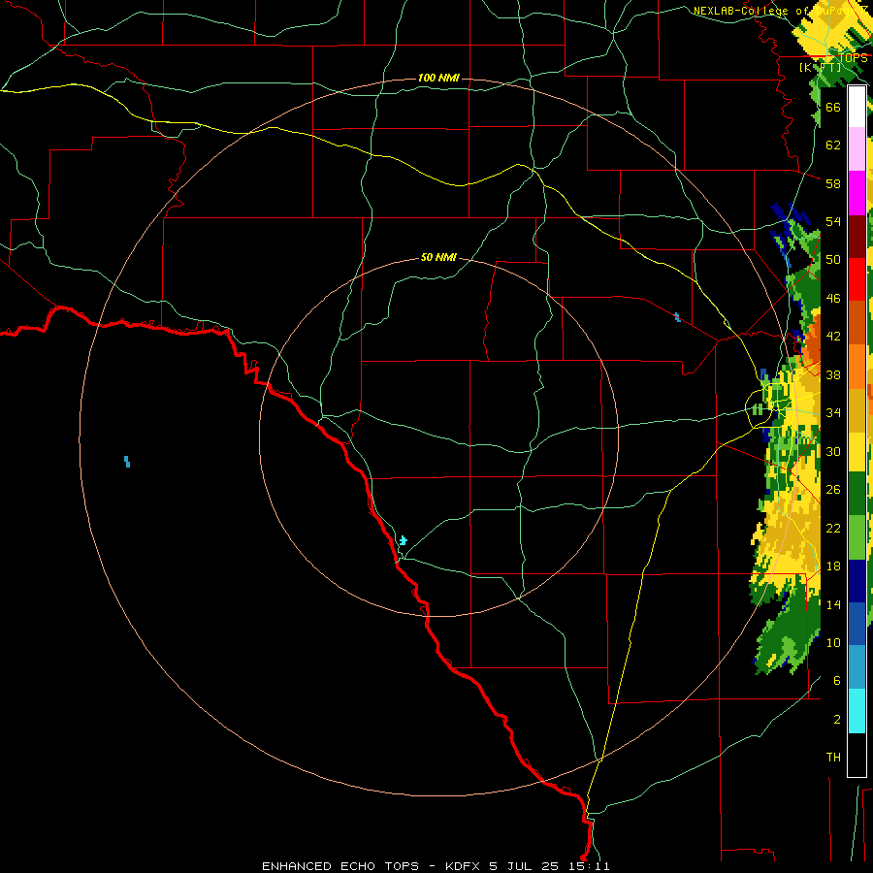Click the "50 NMI" range ring label

click(x=438, y=257)
